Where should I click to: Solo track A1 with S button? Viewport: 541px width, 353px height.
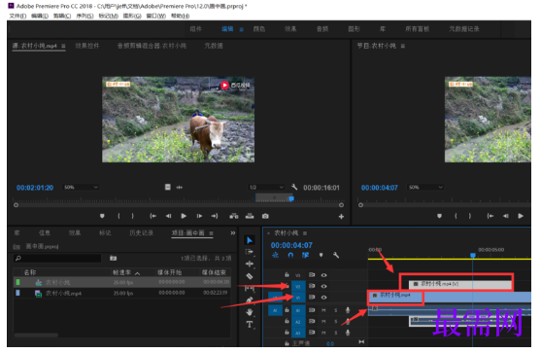[336, 310]
